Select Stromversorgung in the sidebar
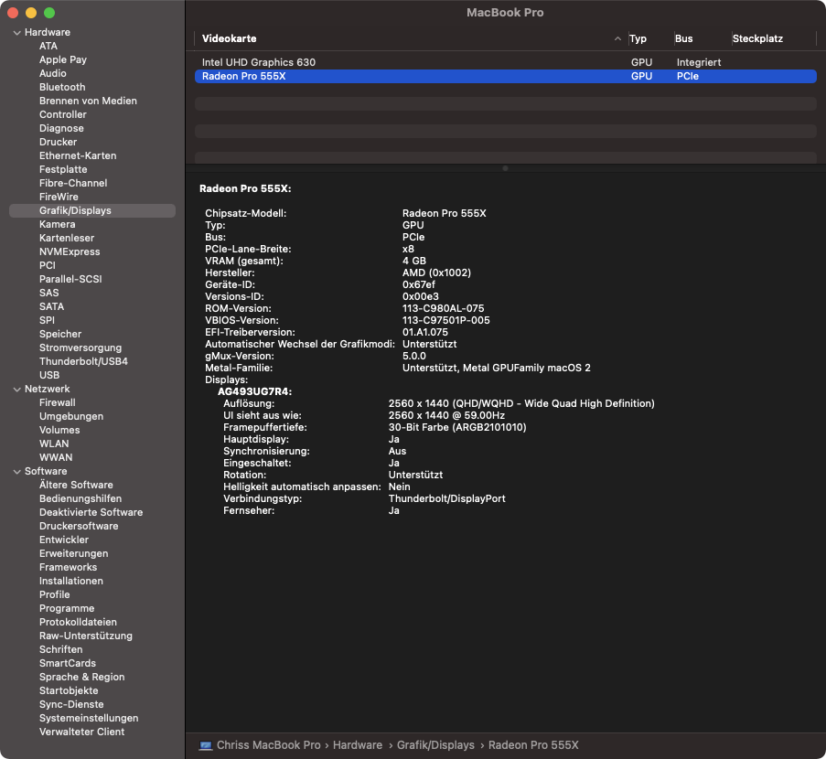This screenshot has width=826, height=759. (80, 347)
